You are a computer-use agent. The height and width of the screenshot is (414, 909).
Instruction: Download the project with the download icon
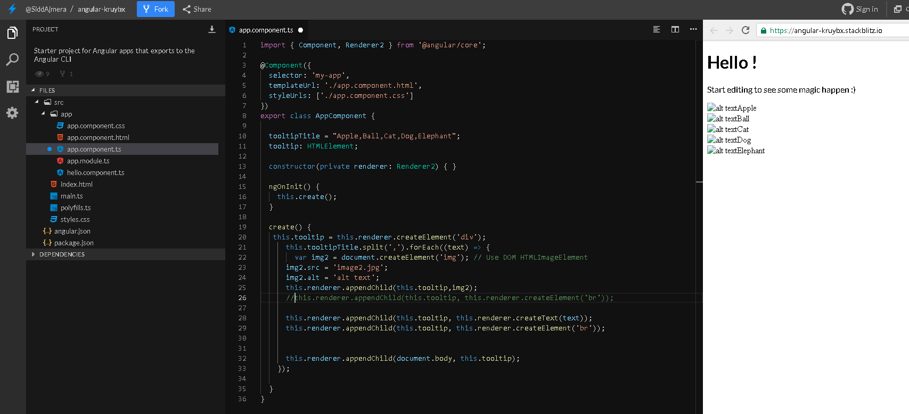[x=211, y=30]
